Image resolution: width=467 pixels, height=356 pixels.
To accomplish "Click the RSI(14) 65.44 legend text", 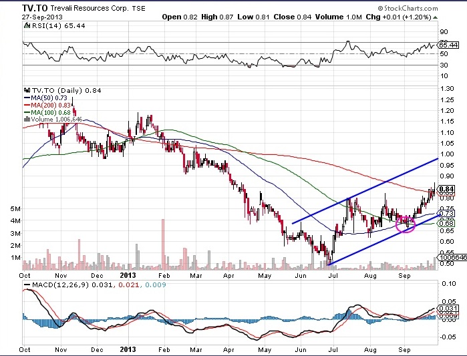I will point(58,26).
